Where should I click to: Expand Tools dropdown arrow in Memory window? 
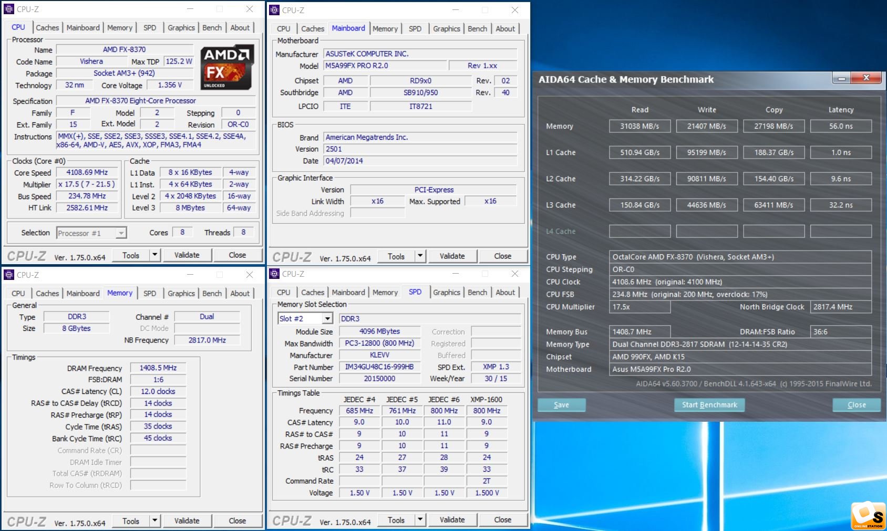click(x=155, y=520)
